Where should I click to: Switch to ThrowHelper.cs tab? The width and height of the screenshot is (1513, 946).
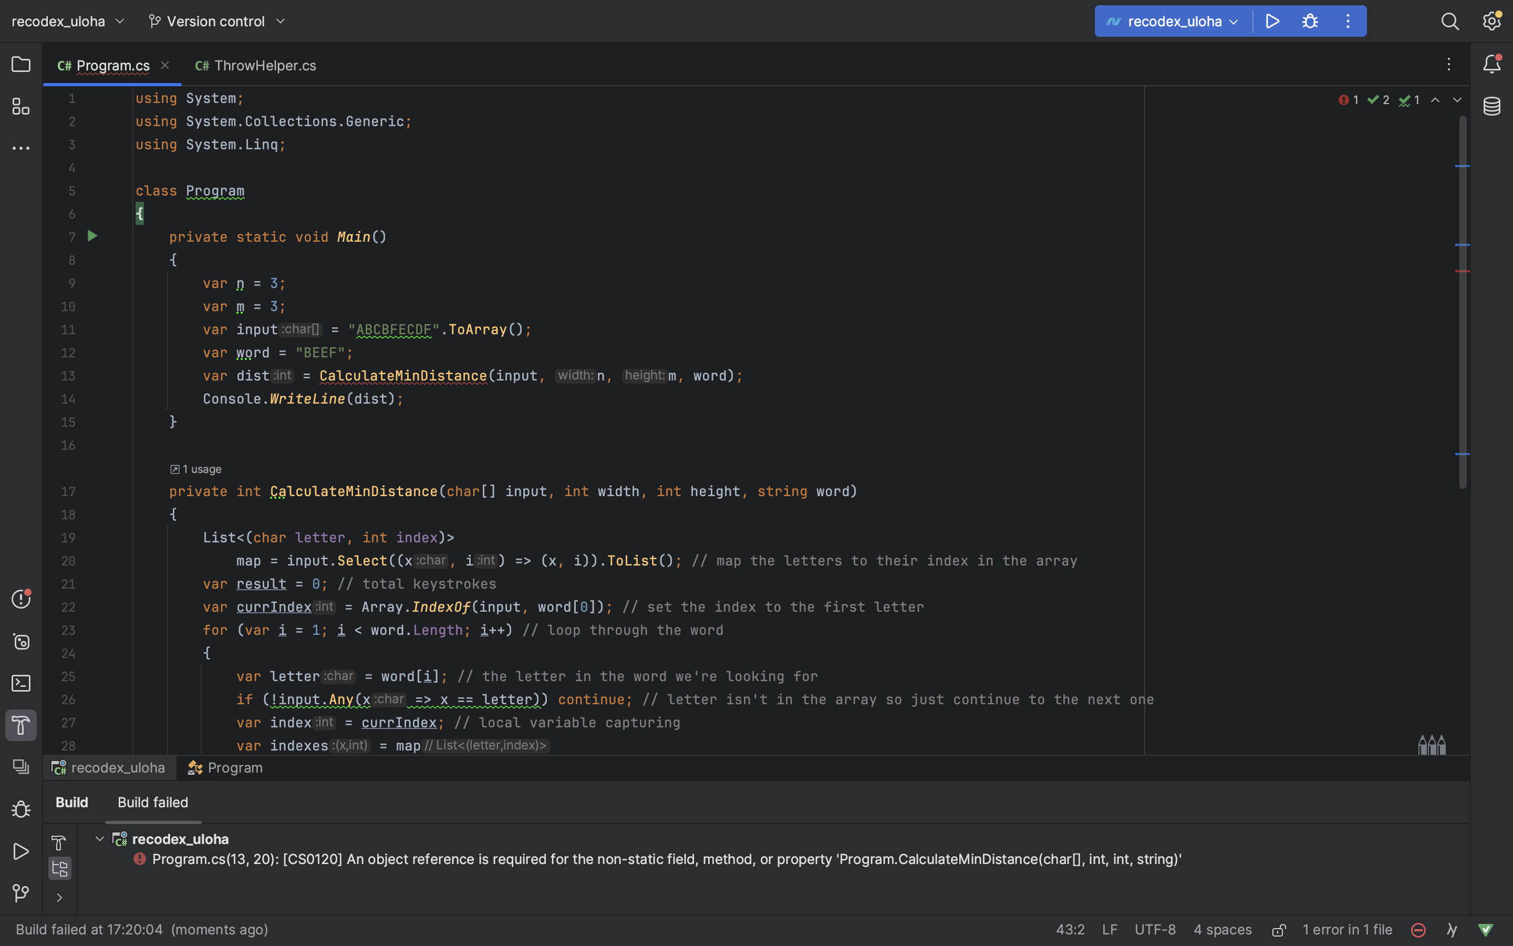pyautogui.click(x=256, y=65)
